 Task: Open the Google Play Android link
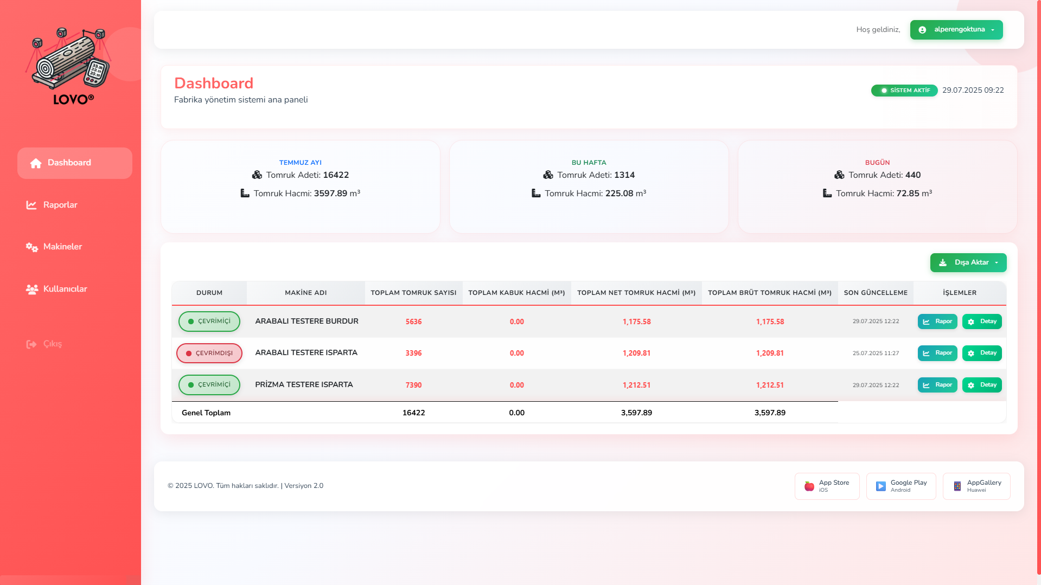(901, 486)
